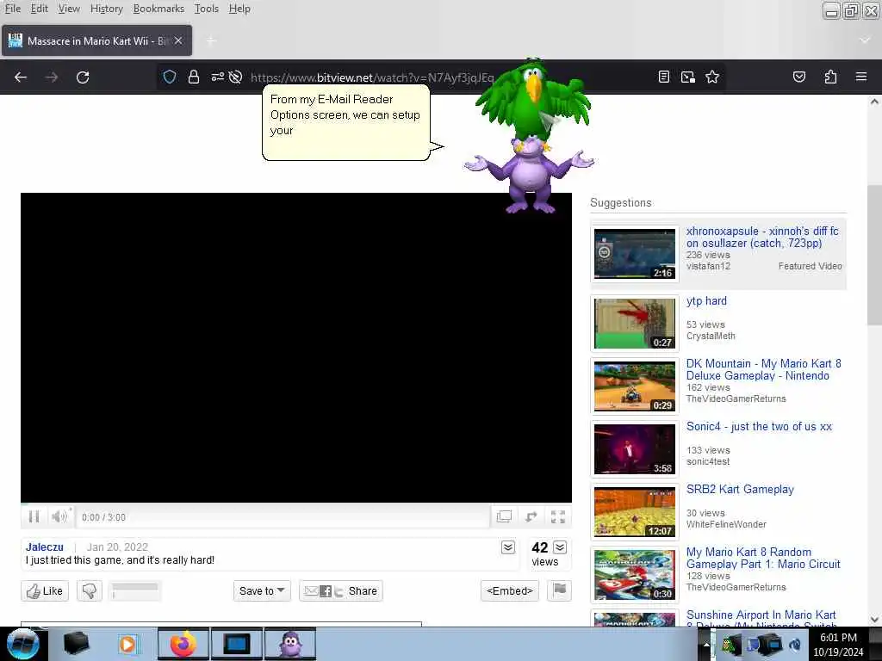
Task: Toggle reader view icon
Action: click(x=664, y=77)
